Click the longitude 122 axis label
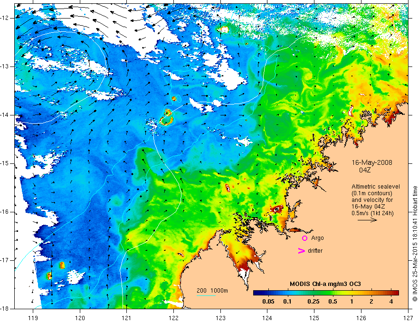Viewport: 418px width, 323px height. pos(173,318)
